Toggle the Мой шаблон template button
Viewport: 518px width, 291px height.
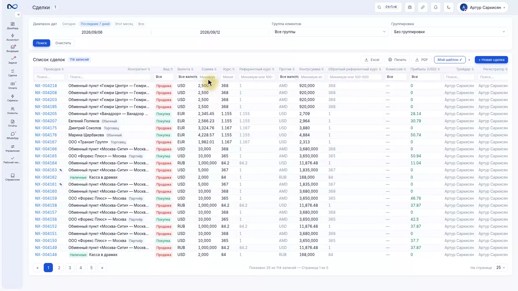450,60
